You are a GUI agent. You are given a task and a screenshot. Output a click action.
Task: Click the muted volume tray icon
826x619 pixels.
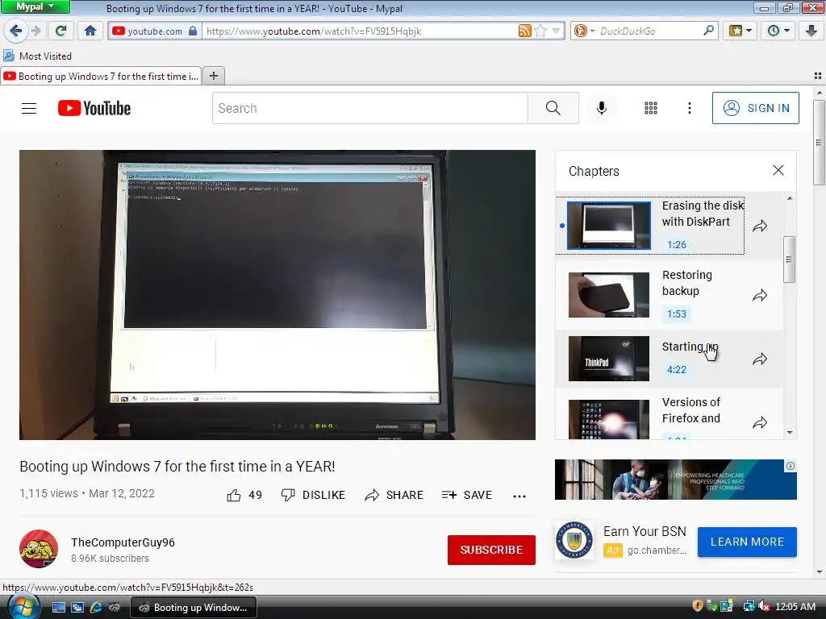[x=764, y=607]
